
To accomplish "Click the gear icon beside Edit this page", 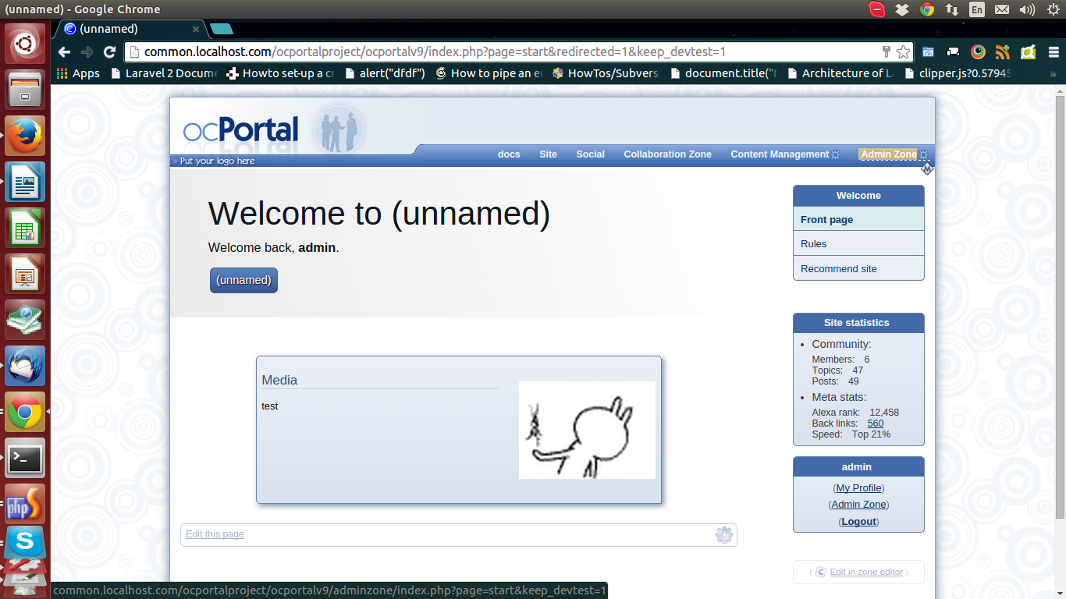I will [x=723, y=535].
